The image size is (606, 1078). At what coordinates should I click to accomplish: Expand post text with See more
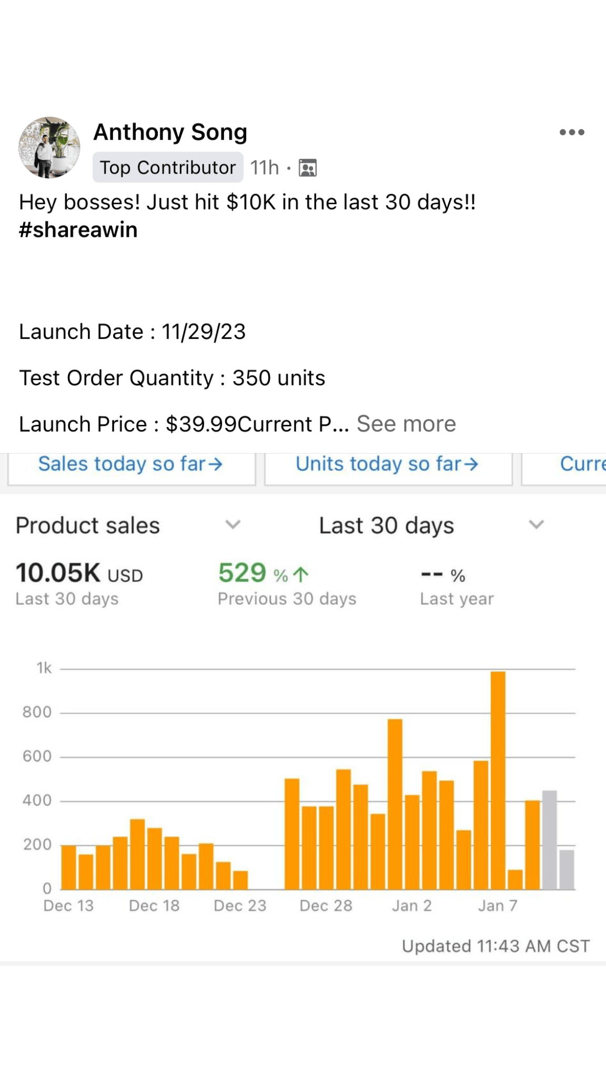click(406, 424)
